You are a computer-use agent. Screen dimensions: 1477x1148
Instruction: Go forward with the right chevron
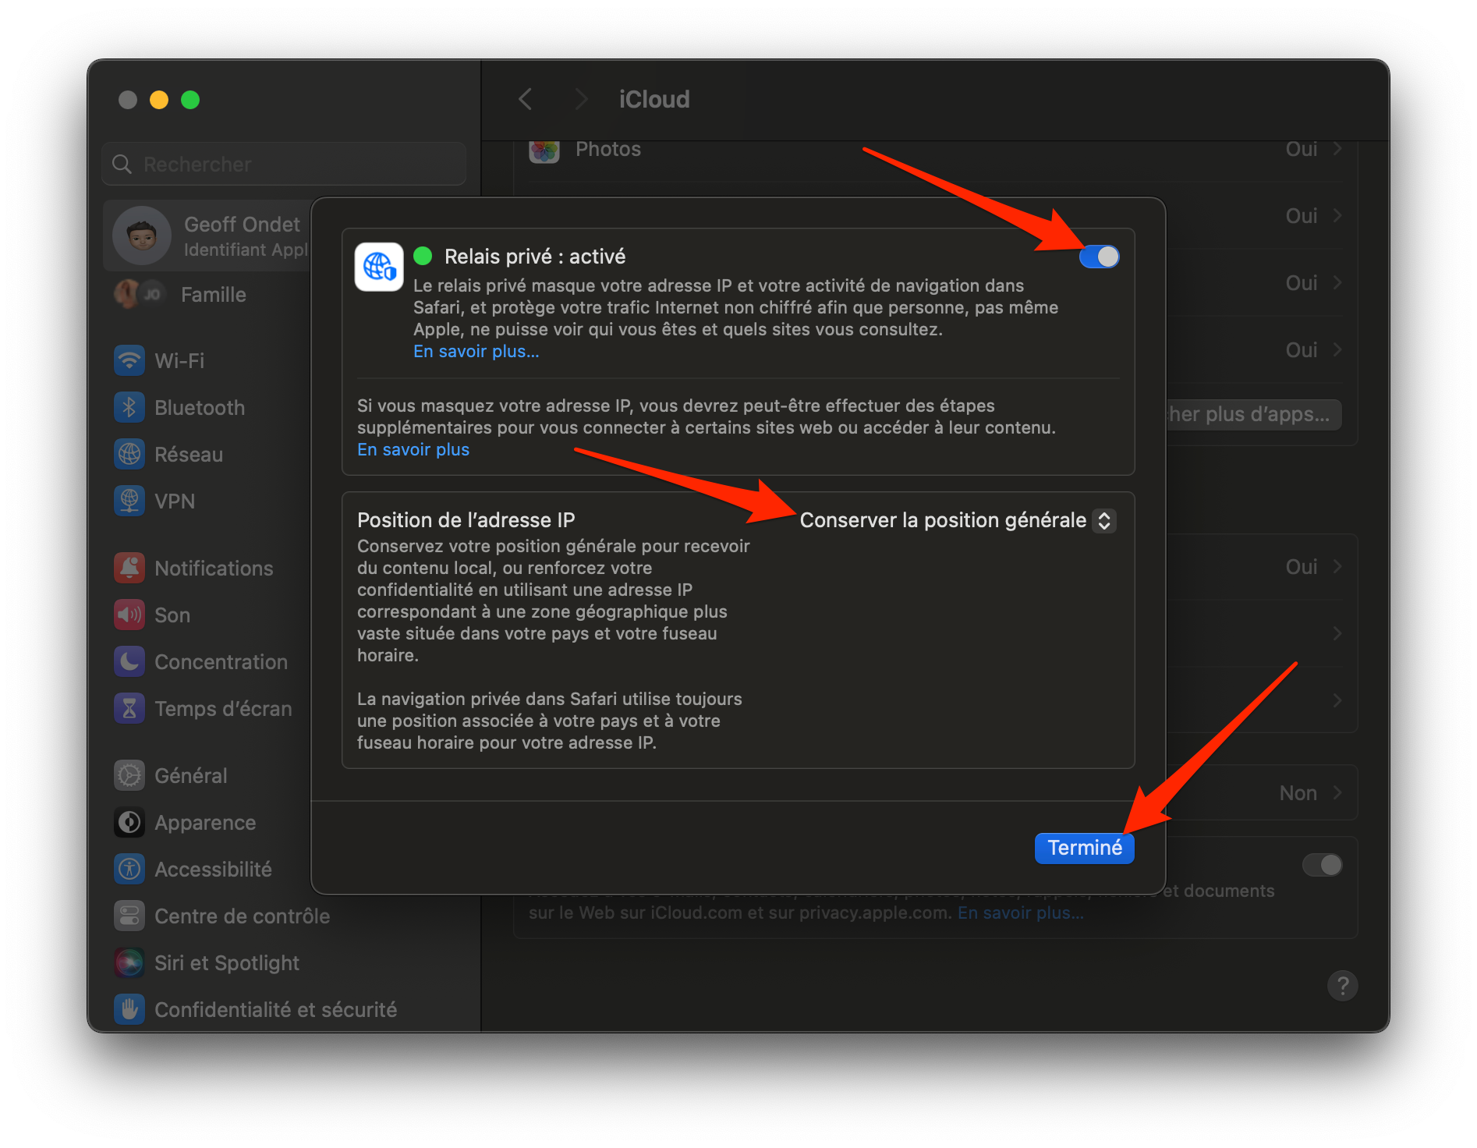click(x=580, y=99)
